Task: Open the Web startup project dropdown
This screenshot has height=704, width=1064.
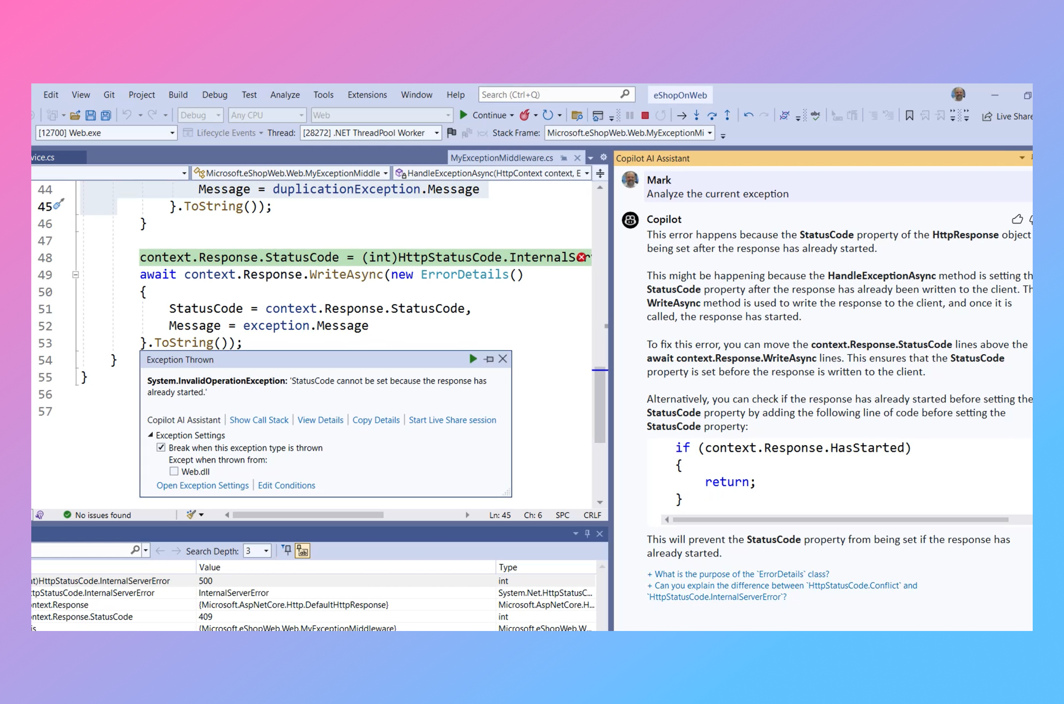Action: point(382,115)
